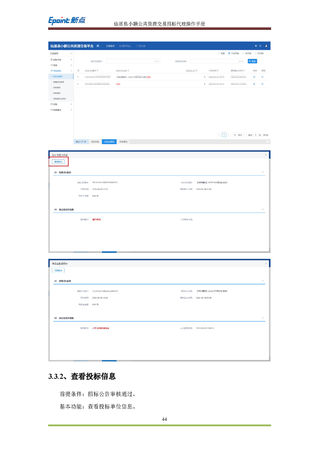Collapse section 02 保证金支付信息 in bottom dialog
319x451 pixels.
point(263,318)
